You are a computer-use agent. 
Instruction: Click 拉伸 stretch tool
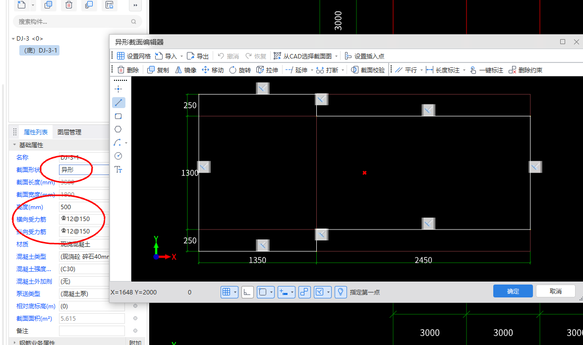(x=267, y=70)
